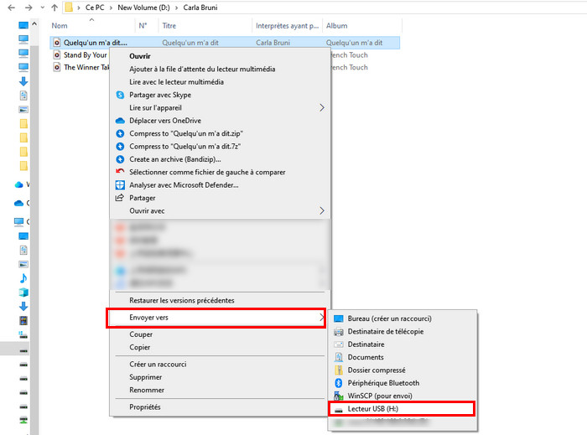This screenshot has width=587, height=435.
Task: Click the share icon next to Partager
Action: [x=120, y=198]
